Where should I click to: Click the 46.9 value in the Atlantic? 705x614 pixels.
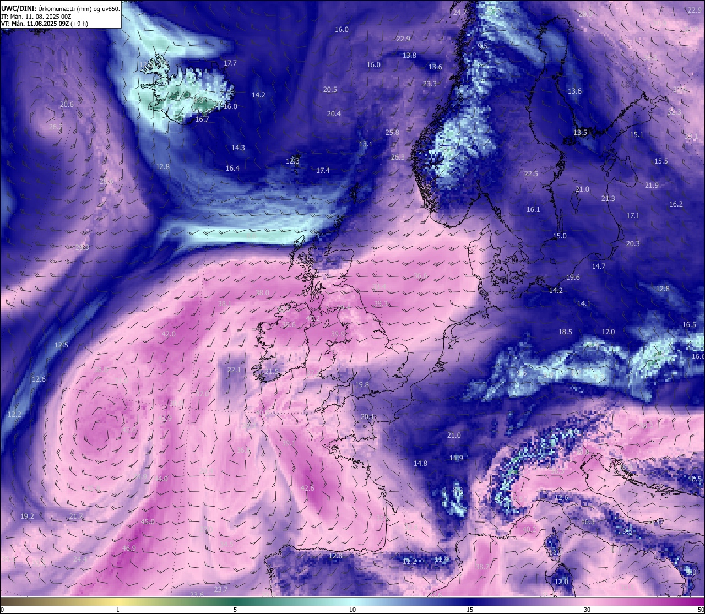tap(129, 548)
